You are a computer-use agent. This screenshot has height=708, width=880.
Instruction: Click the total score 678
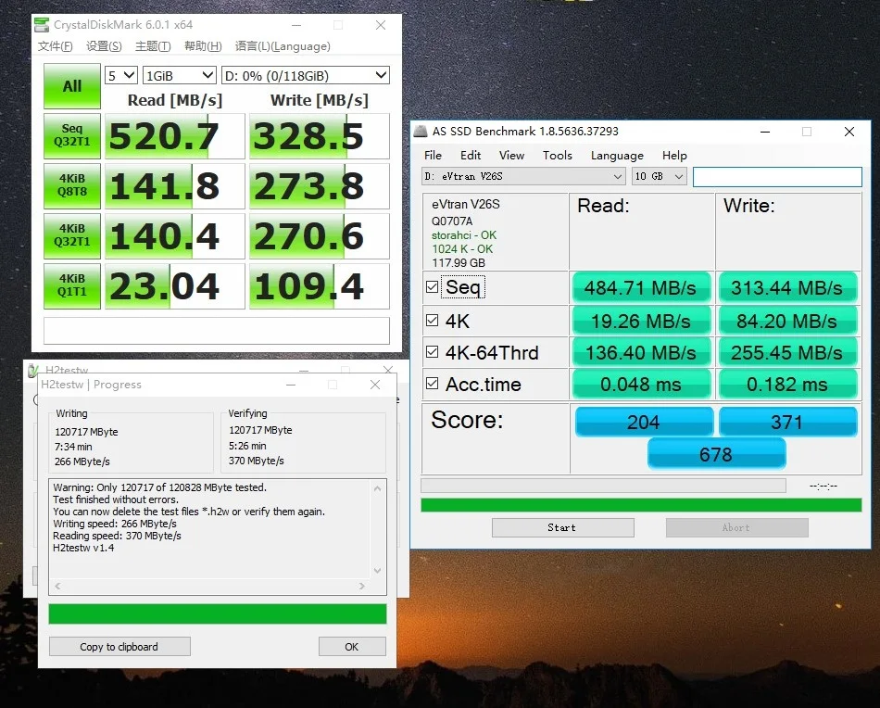tap(716, 454)
